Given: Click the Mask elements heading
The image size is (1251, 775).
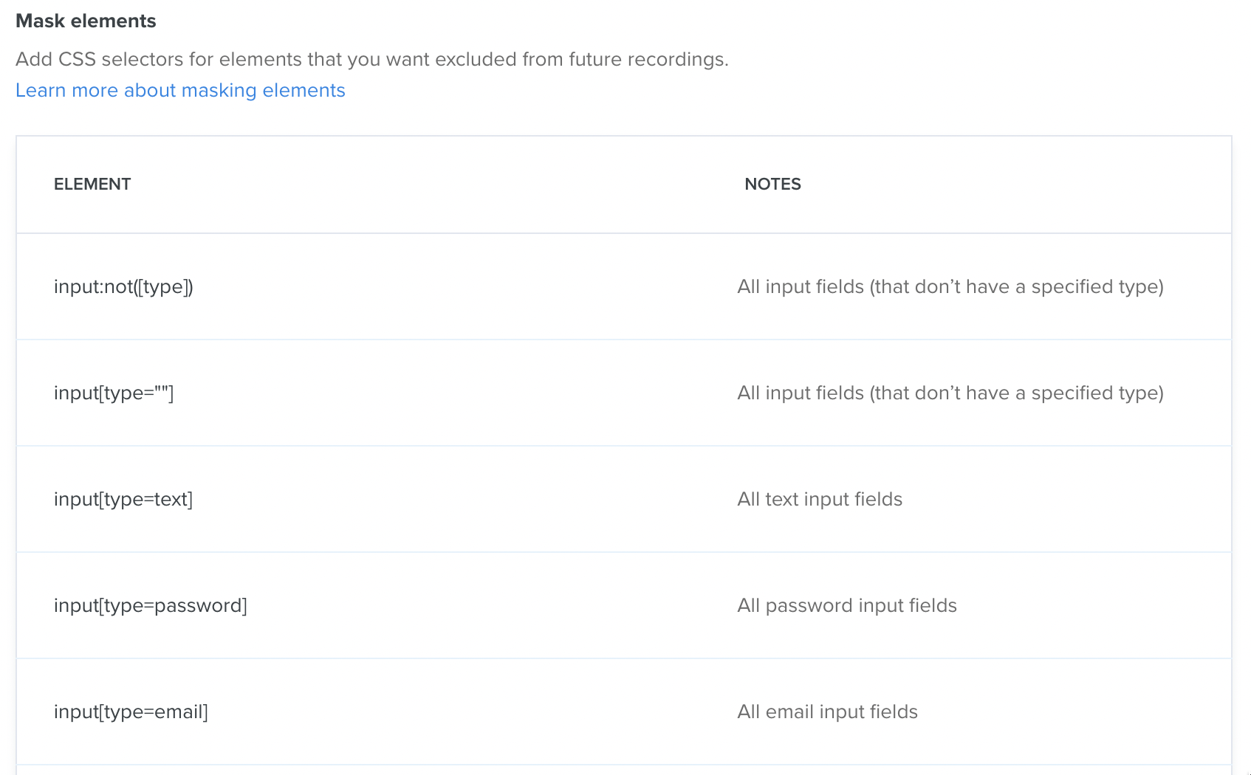Looking at the screenshot, I should point(86,21).
